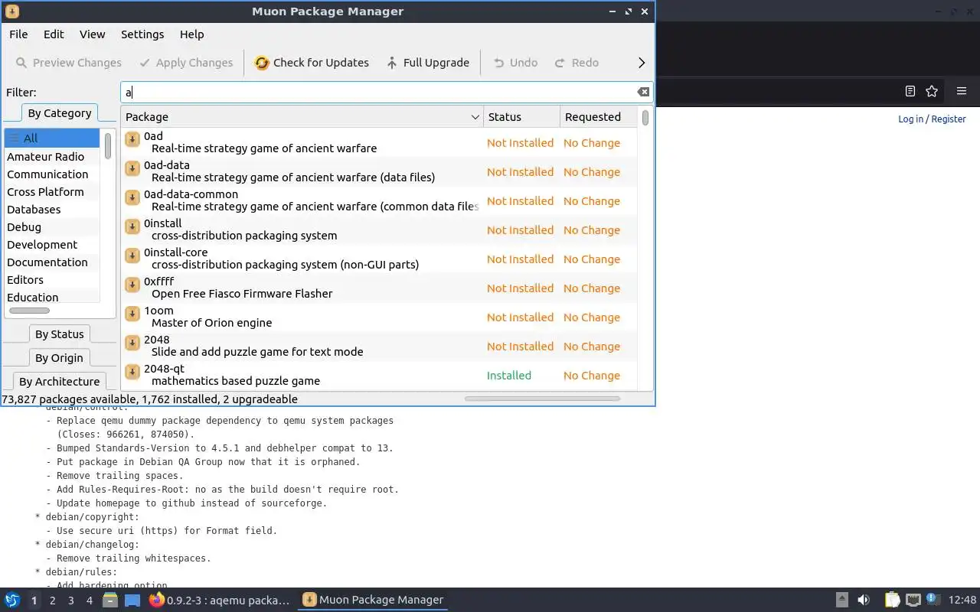Expand the By Architecture filter section
980x612 pixels.
(59, 382)
